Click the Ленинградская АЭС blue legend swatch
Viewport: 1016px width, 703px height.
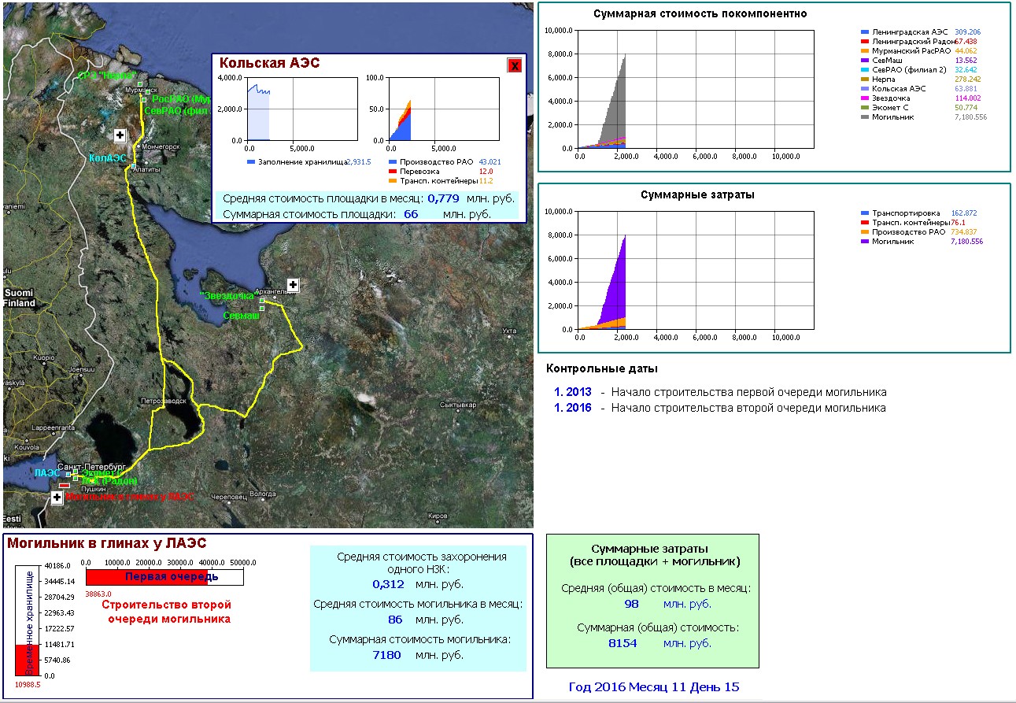[866, 32]
